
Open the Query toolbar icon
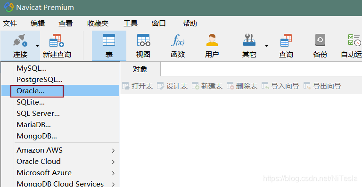(286, 41)
